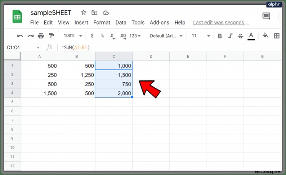Open the Add-ons menu
Screen dimensions: 286x175
(159, 23)
